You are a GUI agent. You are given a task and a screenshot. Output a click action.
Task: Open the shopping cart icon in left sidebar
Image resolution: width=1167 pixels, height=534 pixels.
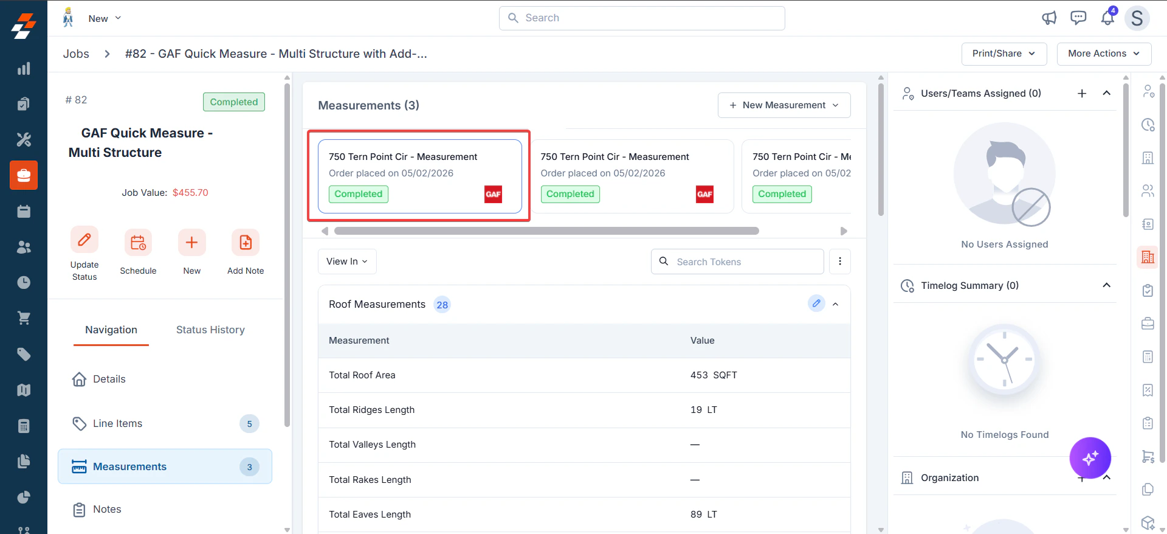click(24, 318)
